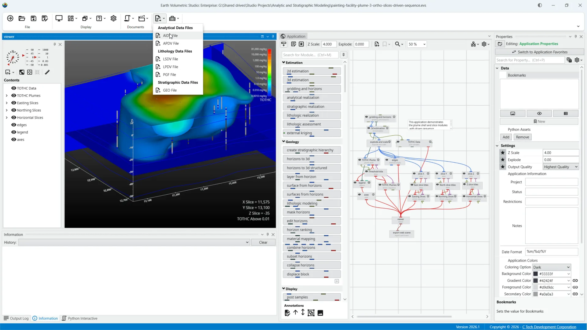The image size is (587, 330).
Task: Select APDV File from menu
Action: (178, 43)
